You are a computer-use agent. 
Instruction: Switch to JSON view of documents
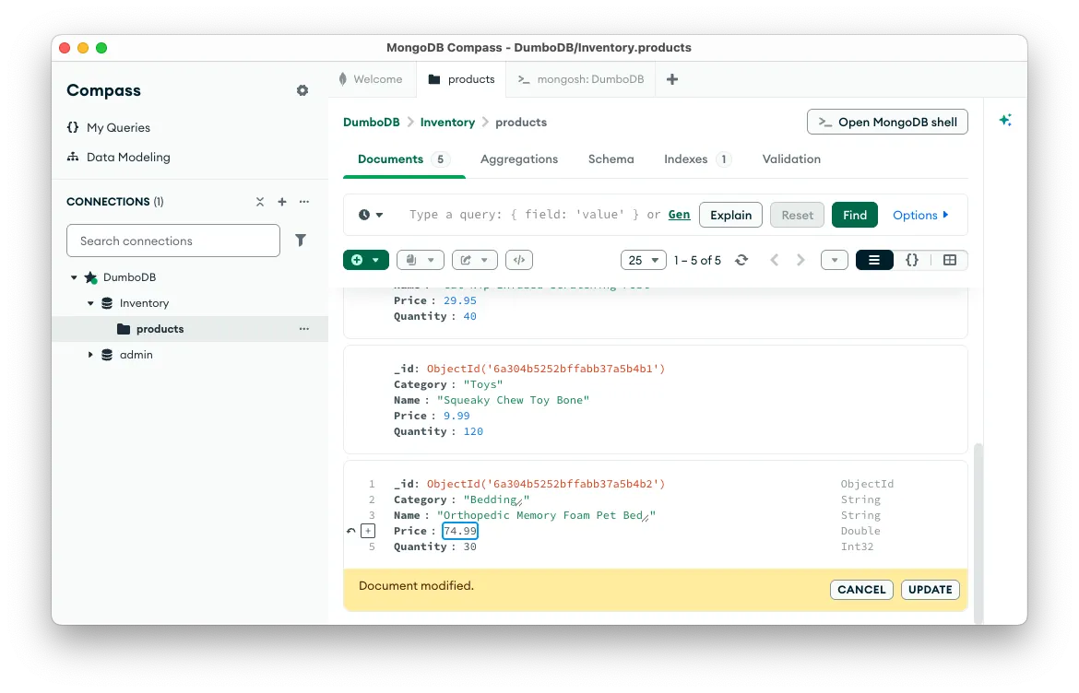coord(912,260)
